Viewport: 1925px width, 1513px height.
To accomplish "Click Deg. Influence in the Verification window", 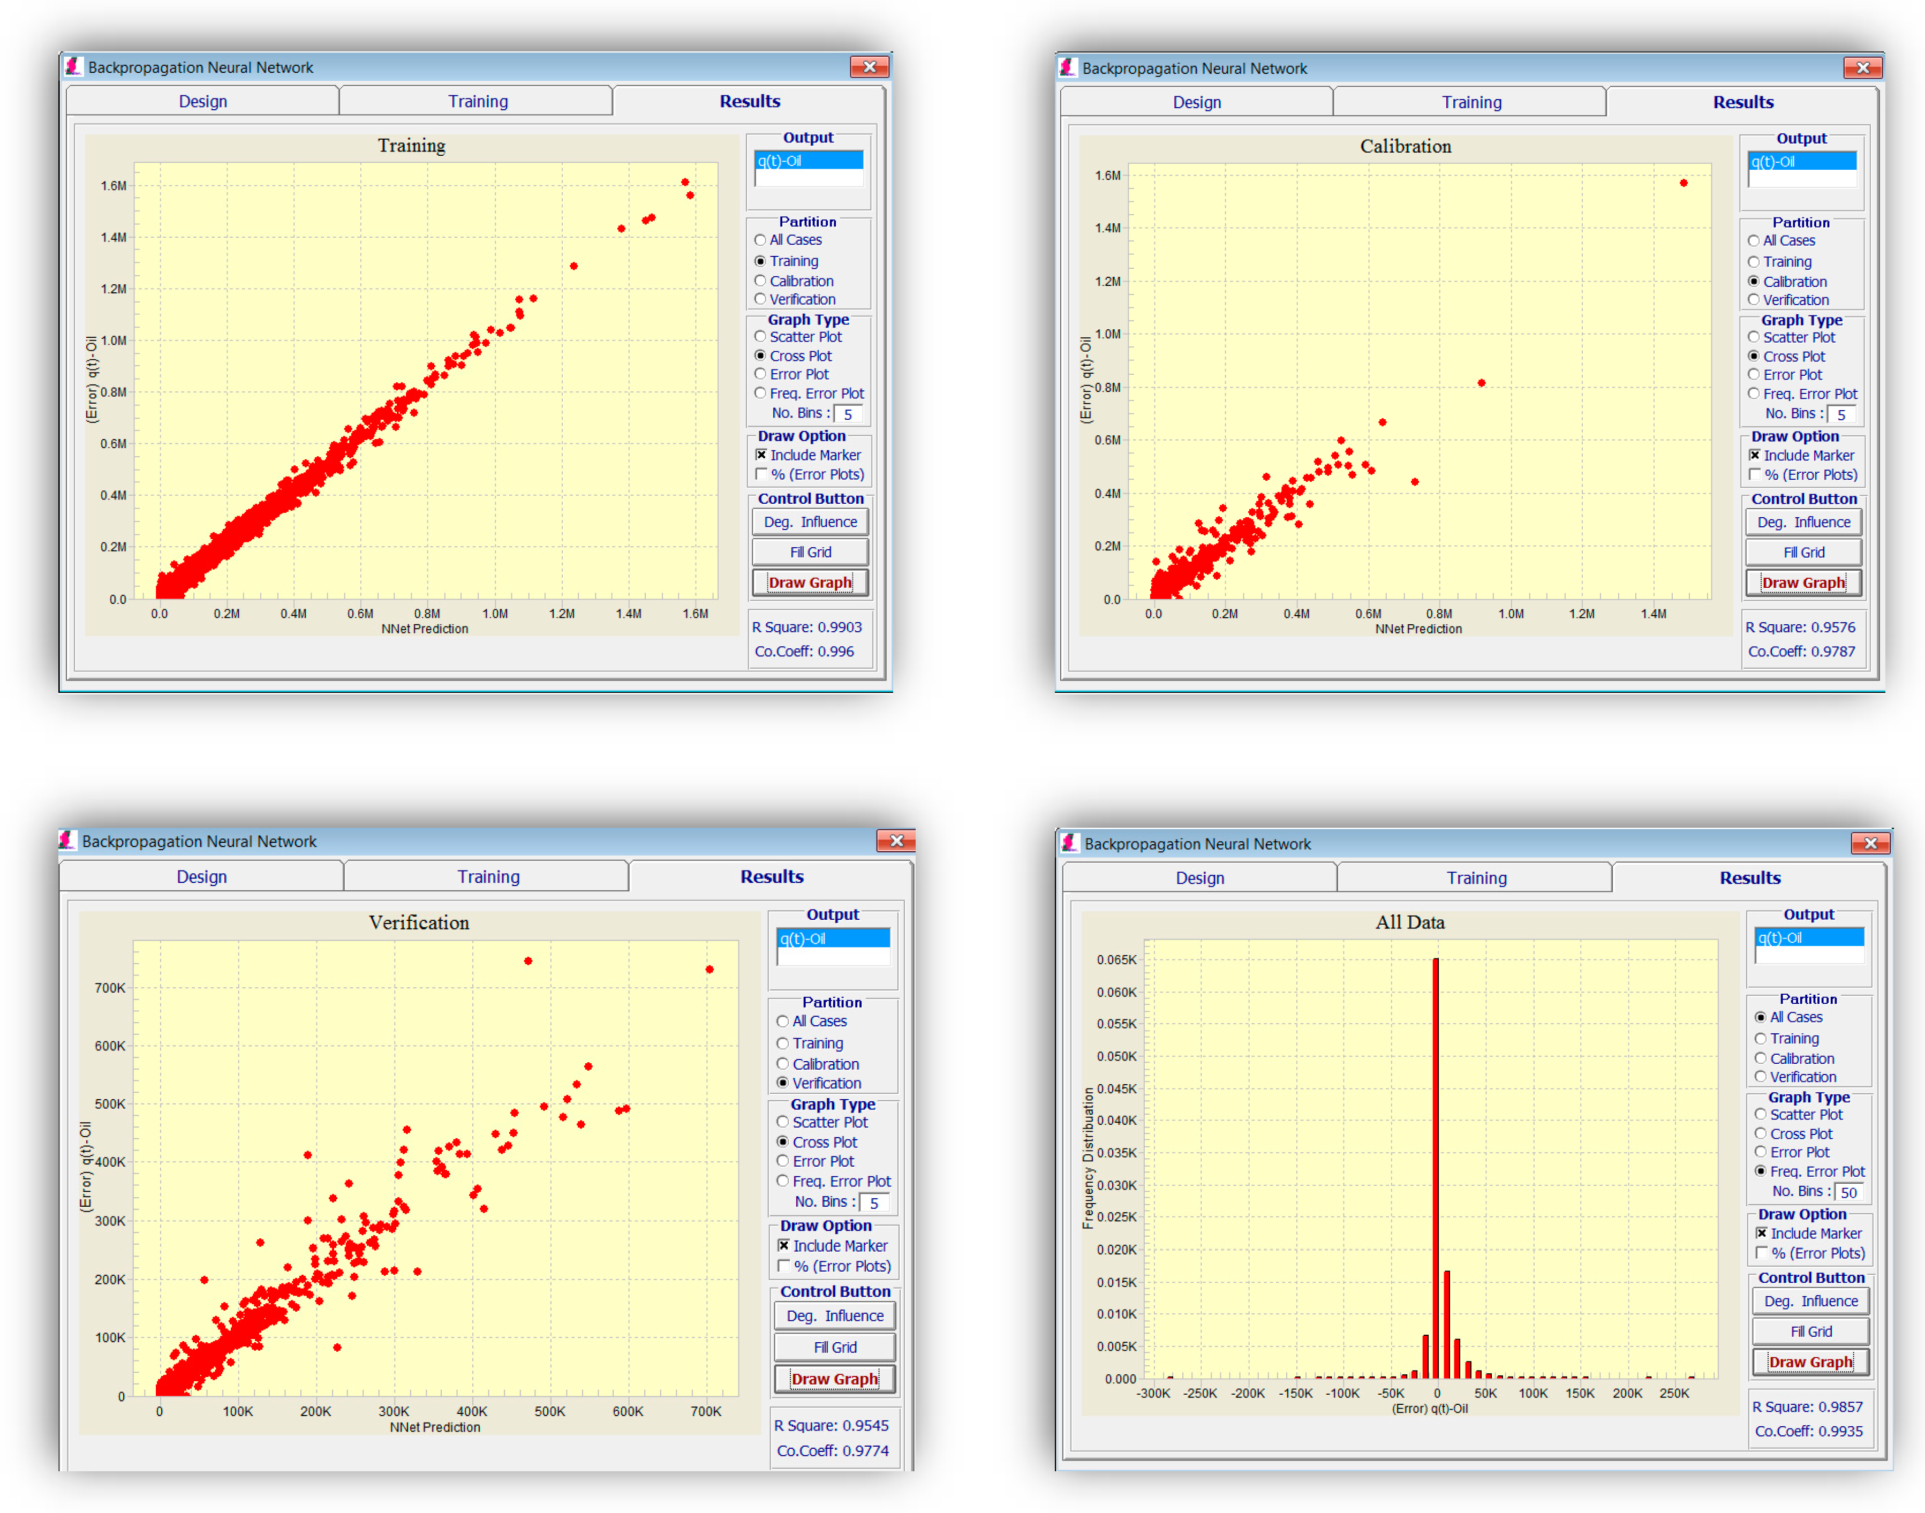I will click(835, 1315).
